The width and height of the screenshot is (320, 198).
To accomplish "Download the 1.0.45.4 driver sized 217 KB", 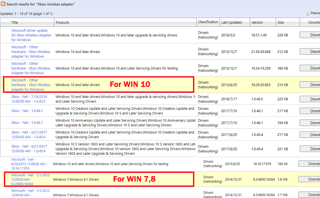I will pos(310,135).
